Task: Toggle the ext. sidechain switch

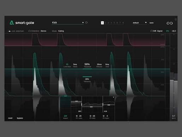Action: point(10,31)
